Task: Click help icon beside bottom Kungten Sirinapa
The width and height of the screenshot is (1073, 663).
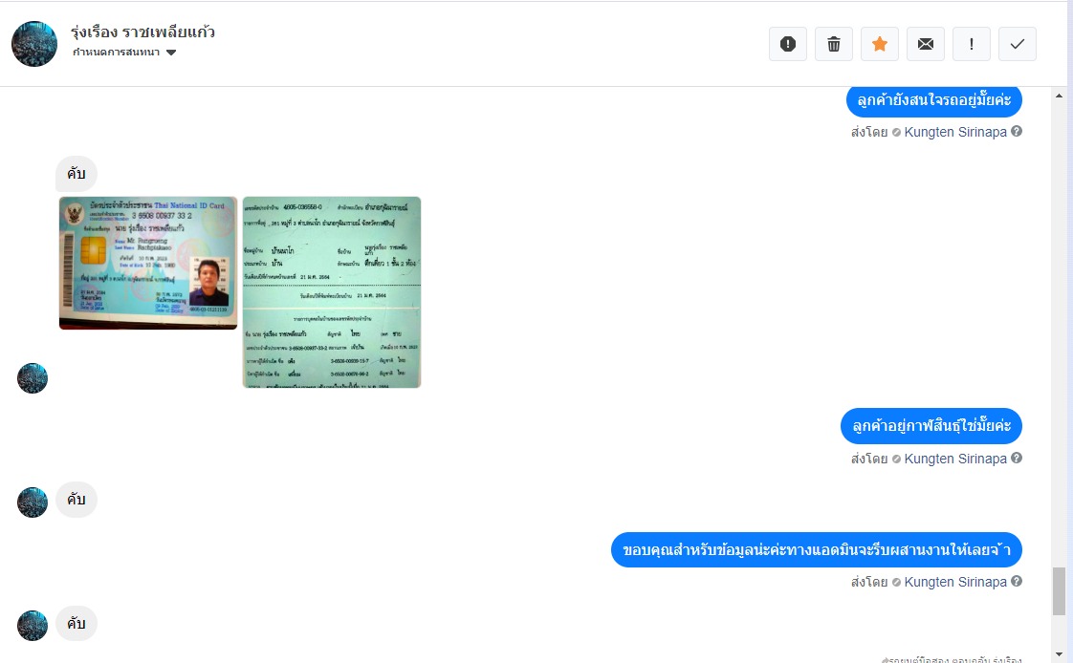Action: click(x=1017, y=581)
